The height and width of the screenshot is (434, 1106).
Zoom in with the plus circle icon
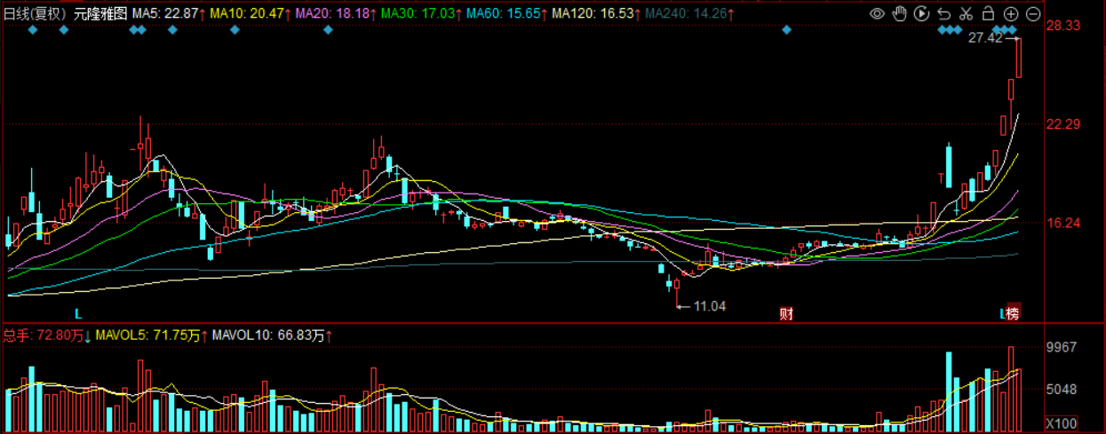pyautogui.click(x=1010, y=13)
